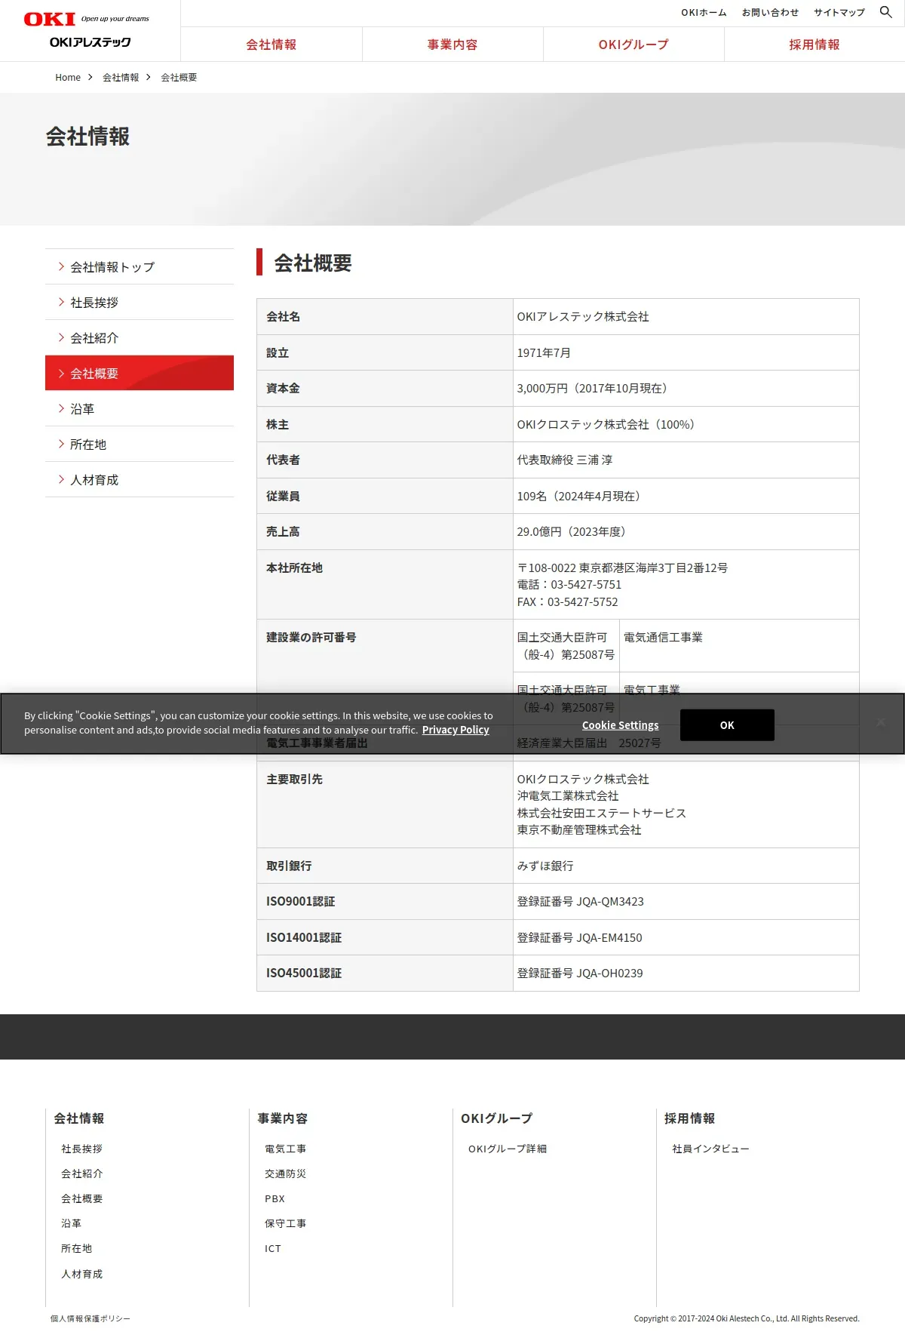905x1335 pixels.
Task: Click ISO45001 registration JQA-OH0239 cell
Action: pyautogui.click(x=686, y=973)
